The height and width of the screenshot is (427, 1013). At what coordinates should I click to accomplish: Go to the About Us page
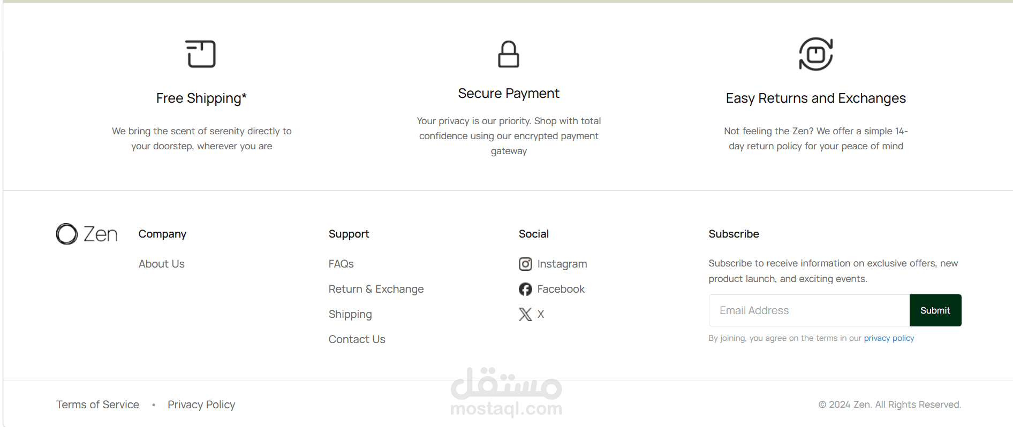tap(161, 264)
